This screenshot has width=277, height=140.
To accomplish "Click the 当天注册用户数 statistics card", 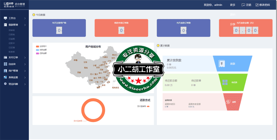I will tap(59, 28).
